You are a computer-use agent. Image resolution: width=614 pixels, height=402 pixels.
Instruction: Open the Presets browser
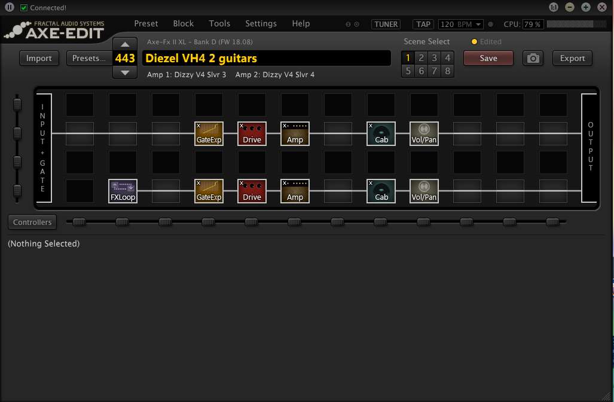click(89, 58)
